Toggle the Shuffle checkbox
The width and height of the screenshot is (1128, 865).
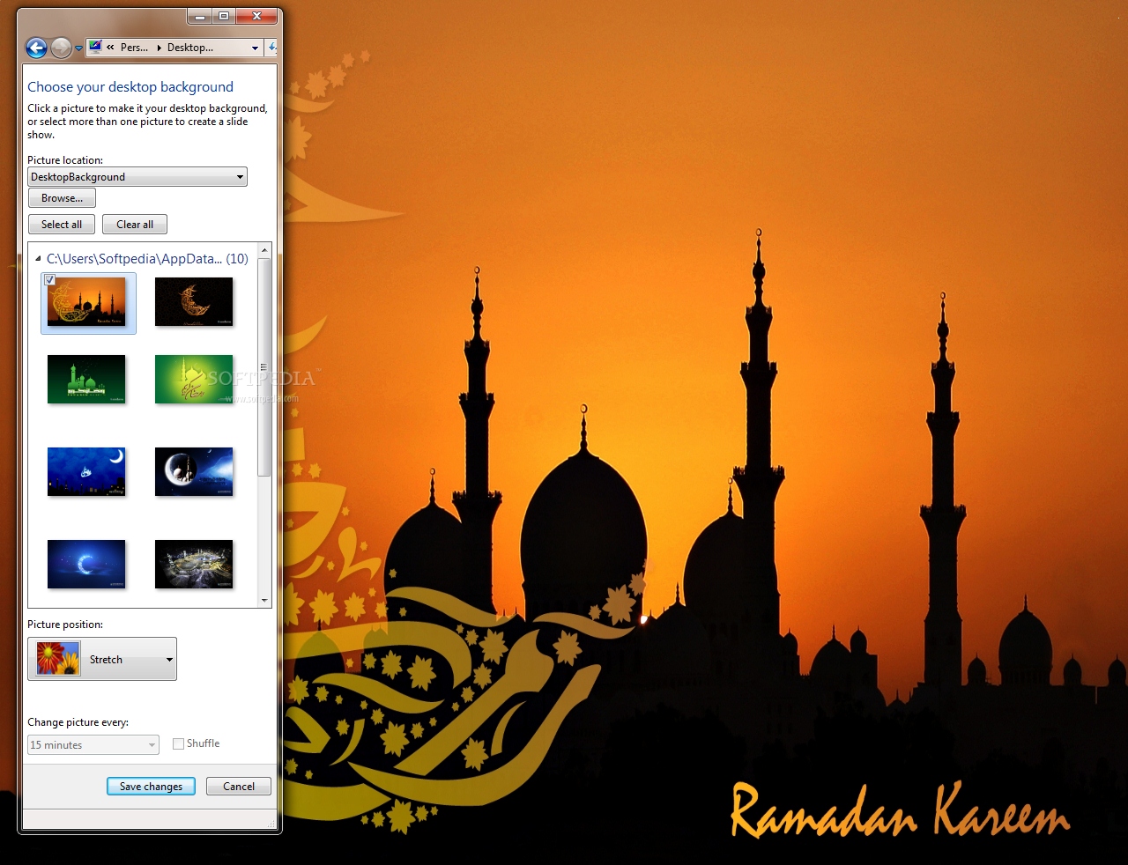[179, 743]
